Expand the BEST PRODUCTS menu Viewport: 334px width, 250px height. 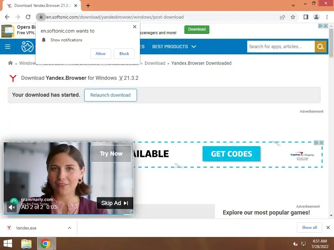pos(174,47)
